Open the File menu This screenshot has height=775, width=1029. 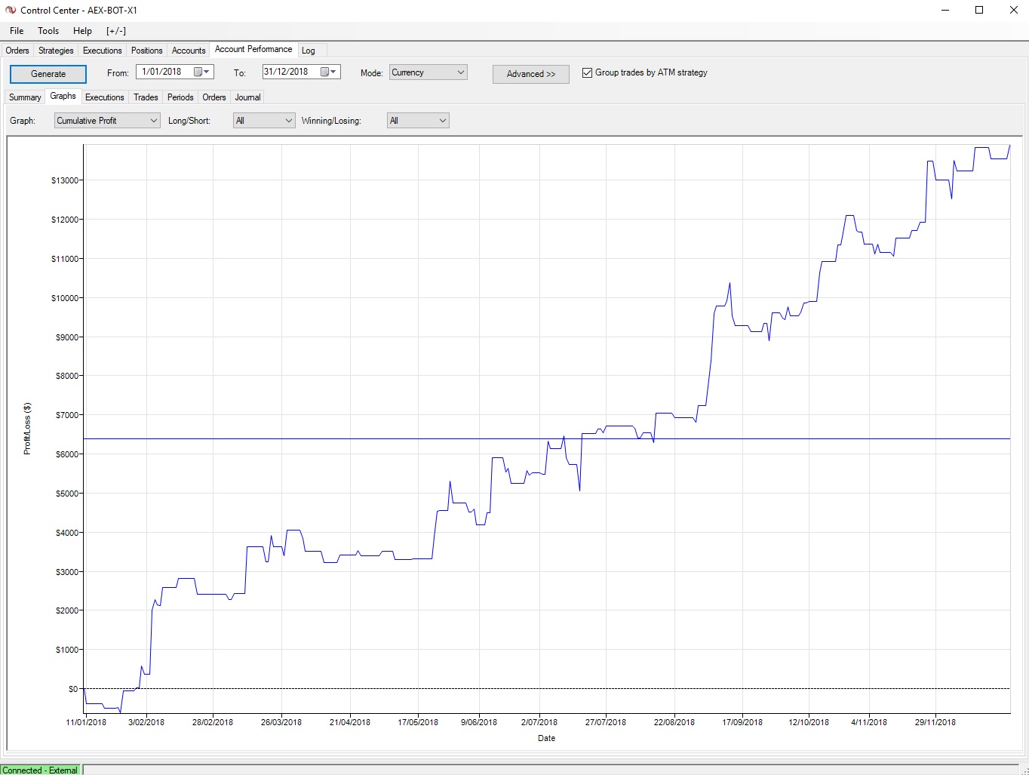coord(17,31)
